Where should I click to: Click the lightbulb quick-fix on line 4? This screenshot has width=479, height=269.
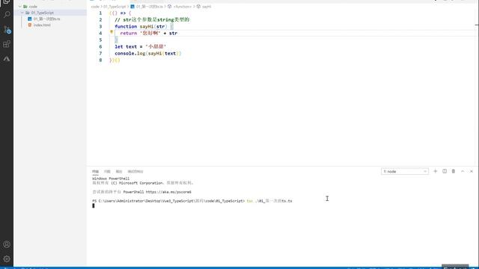coord(112,32)
